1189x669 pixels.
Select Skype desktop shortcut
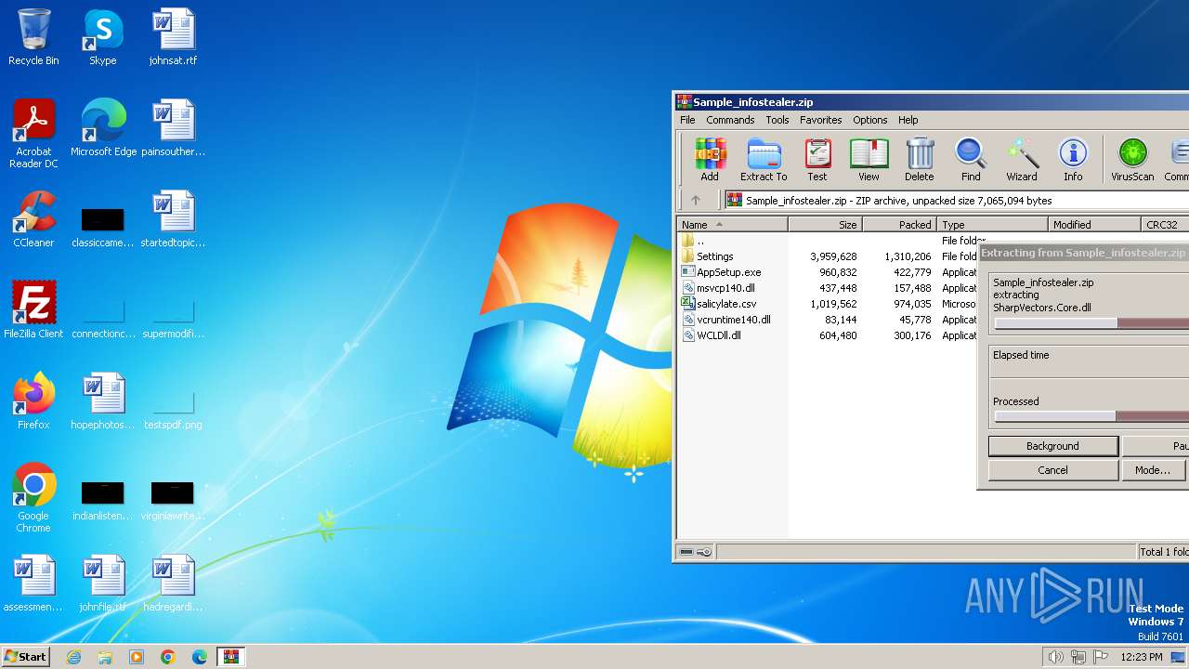tap(102, 38)
